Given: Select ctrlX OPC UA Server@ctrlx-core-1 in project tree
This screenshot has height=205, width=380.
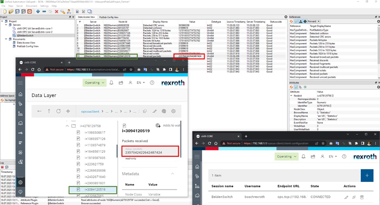Looking at the screenshot, I should [x=34, y=29].
